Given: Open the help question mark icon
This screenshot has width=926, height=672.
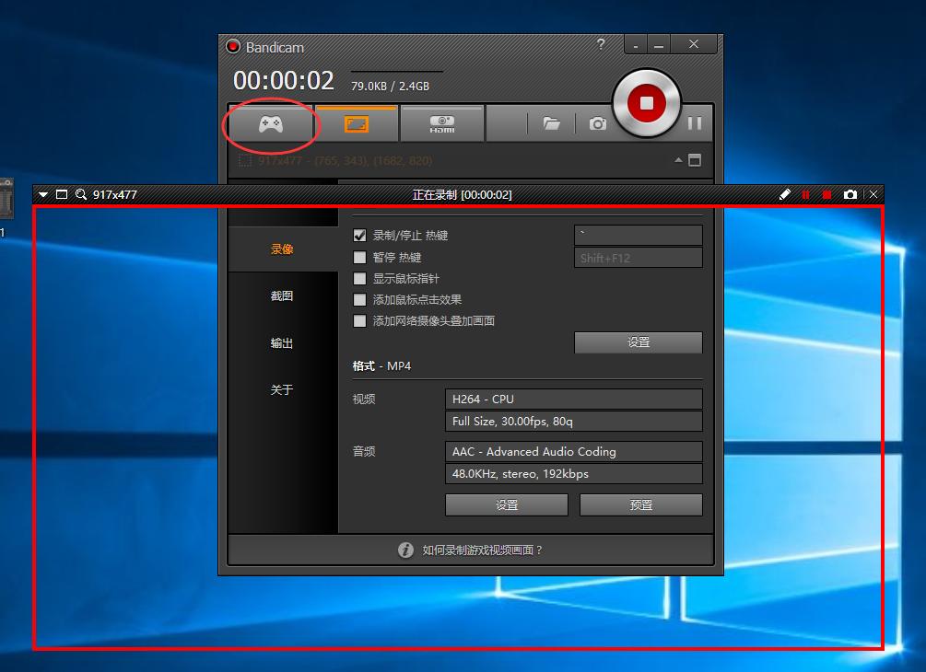Looking at the screenshot, I should pos(601,44).
